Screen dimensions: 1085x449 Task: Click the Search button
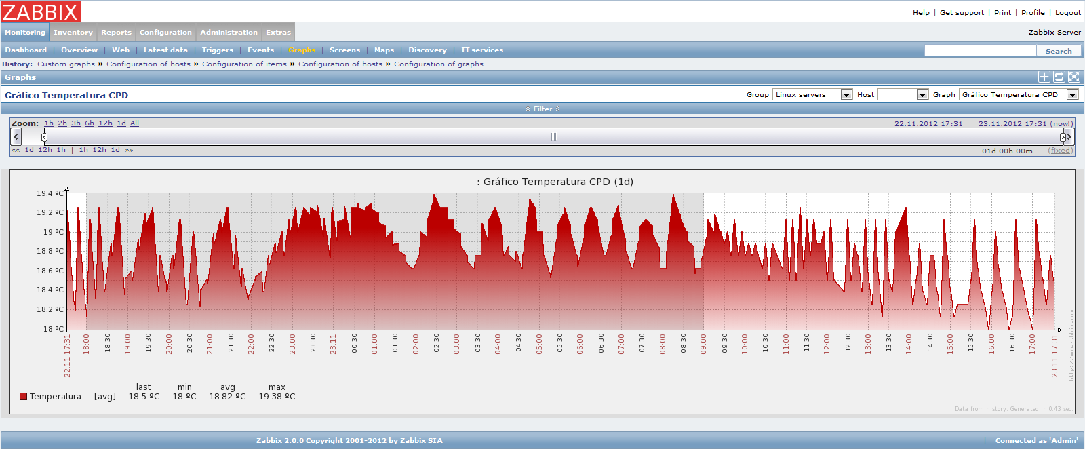(1059, 51)
